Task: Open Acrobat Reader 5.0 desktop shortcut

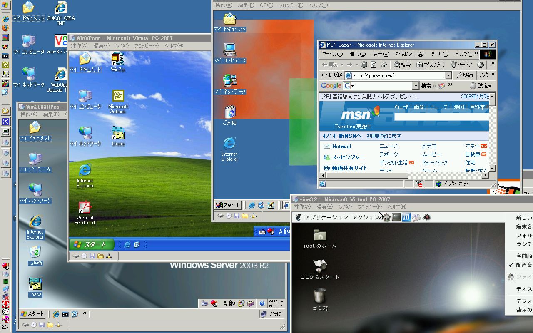Action: coord(85,207)
